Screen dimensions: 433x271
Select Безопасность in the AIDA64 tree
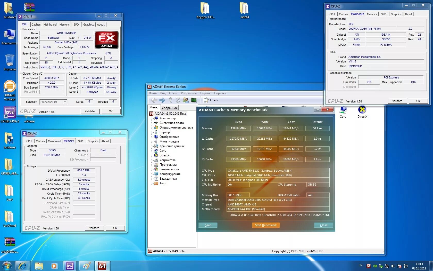tap(169, 169)
